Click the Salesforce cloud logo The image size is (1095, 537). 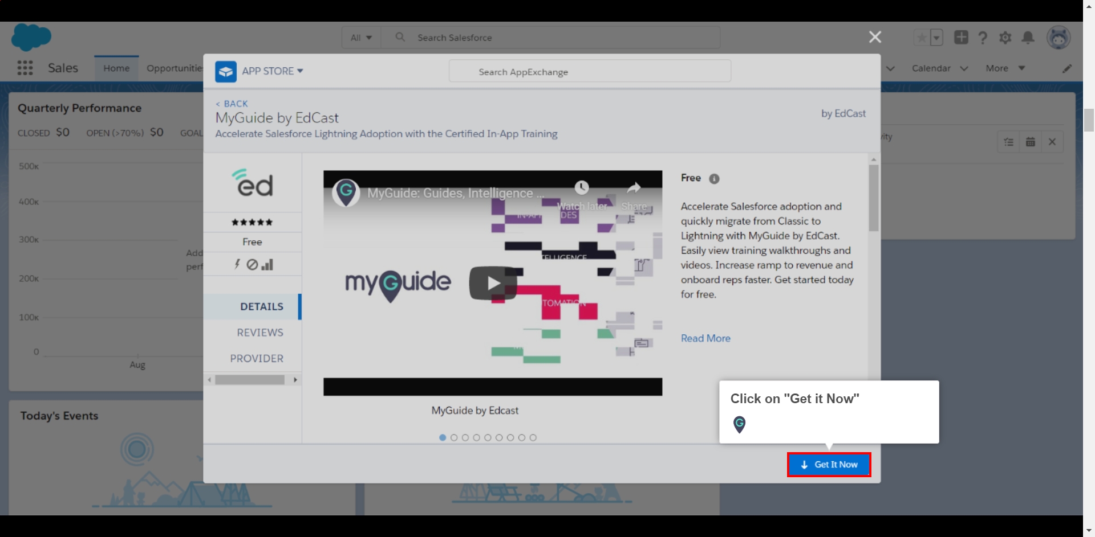coord(31,37)
